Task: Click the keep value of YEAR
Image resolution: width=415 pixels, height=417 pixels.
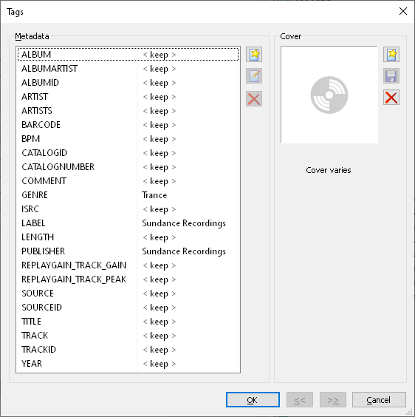Action: pyautogui.click(x=160, y=364)
